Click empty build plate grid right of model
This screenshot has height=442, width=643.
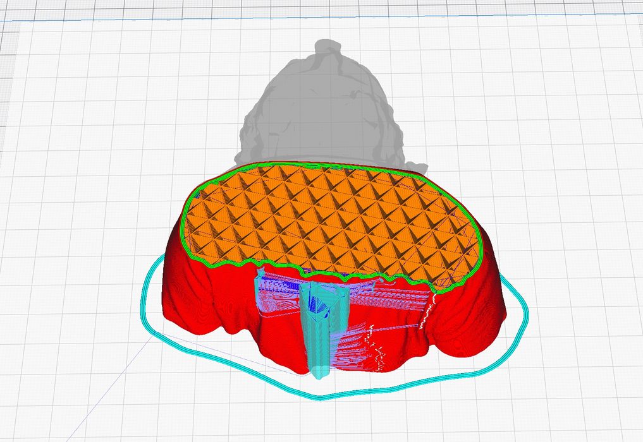[569, 189]
